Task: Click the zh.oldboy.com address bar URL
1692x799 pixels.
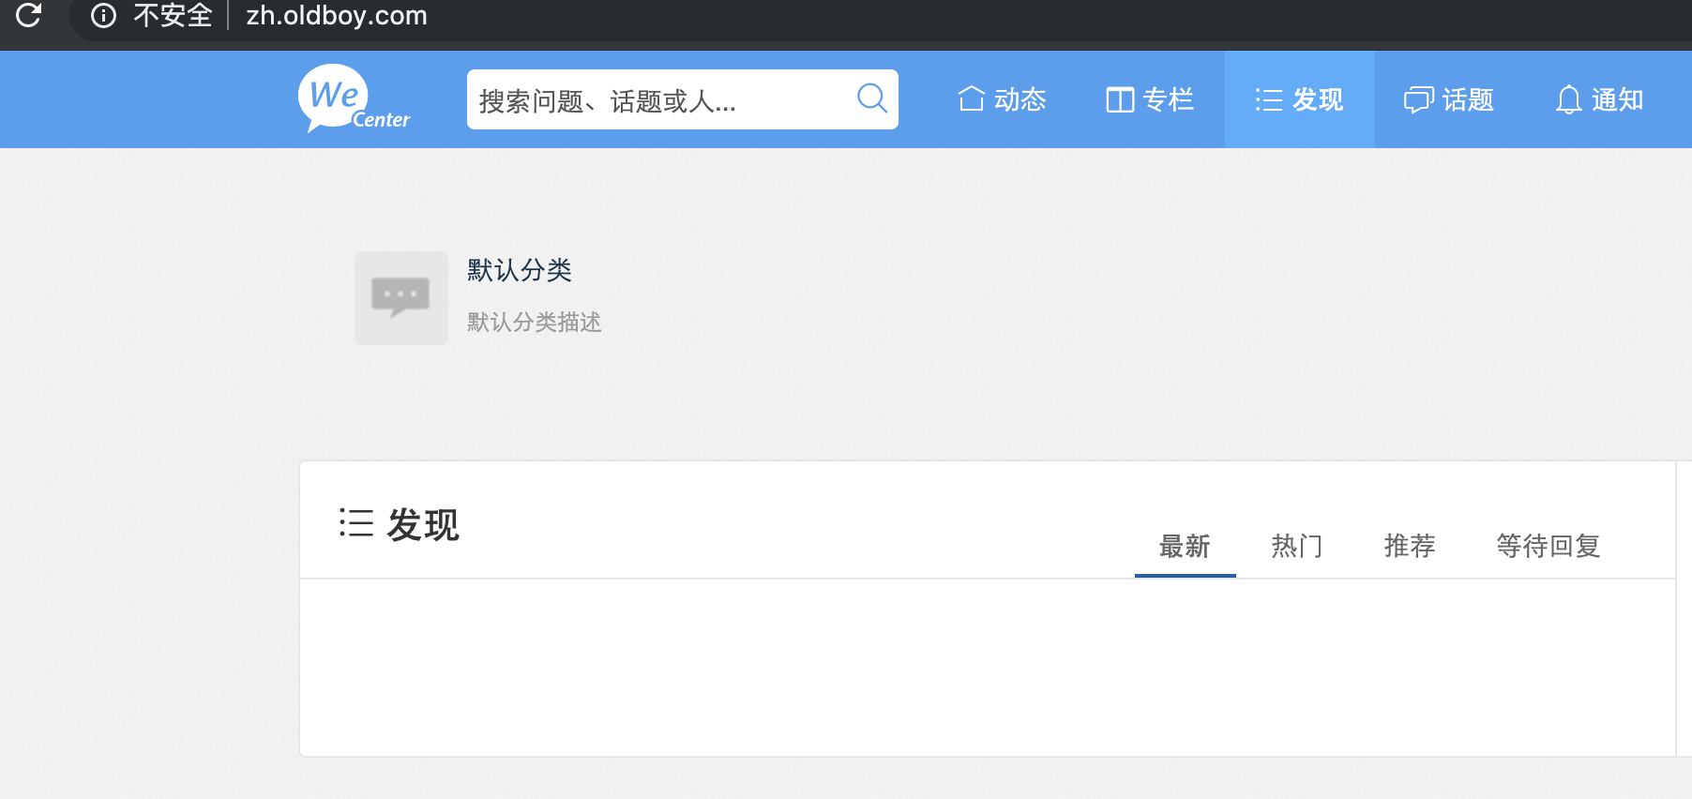Action: tap(337, 16)
